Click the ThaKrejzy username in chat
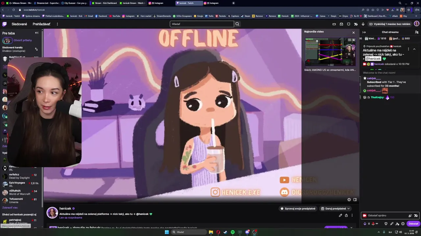This screenshot has height=236, width=421. [x=378, y=97]
